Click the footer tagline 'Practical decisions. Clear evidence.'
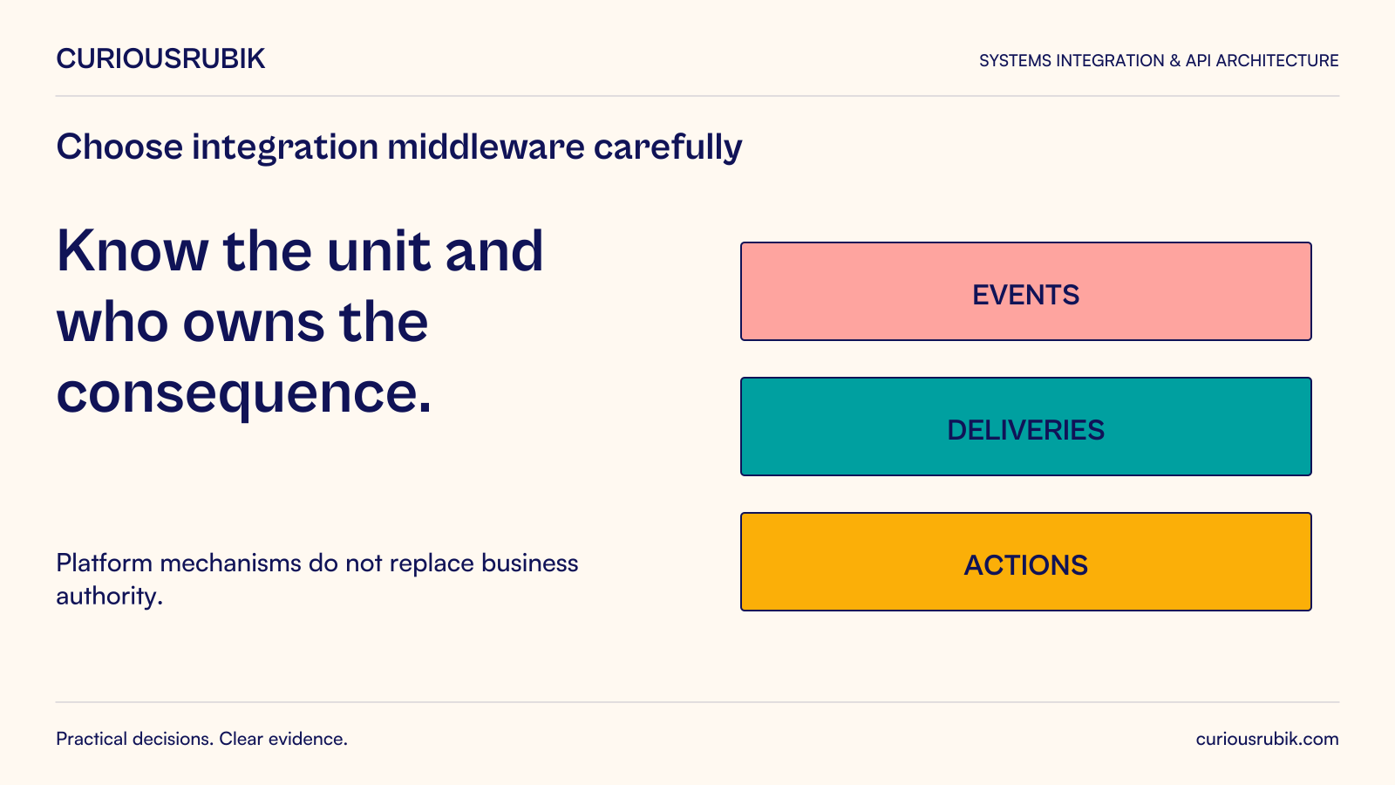The width and height of the screenshot is (1395, 785). [x=202, y=739]
